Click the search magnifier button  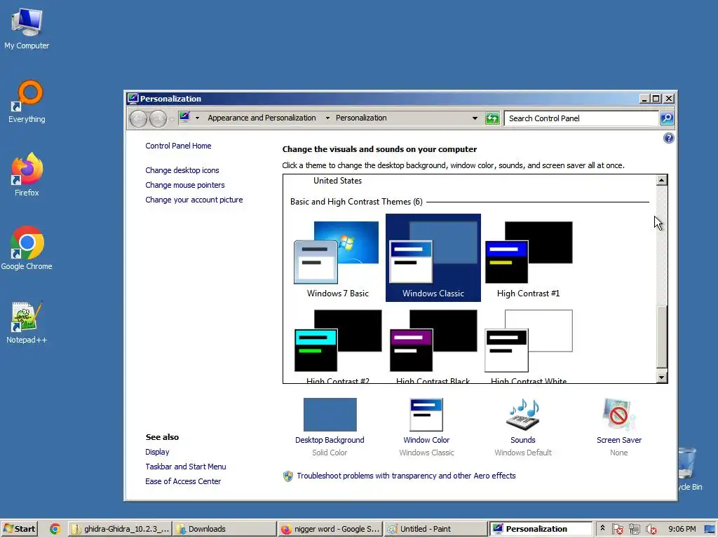667,118
